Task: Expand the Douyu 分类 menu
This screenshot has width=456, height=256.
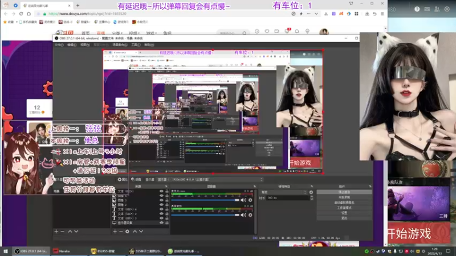Action: [117, 33]
